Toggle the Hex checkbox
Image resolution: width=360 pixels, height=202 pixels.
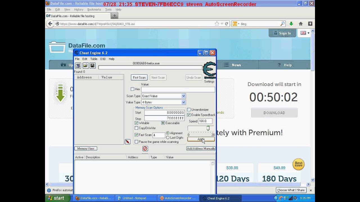coord(132,89)
